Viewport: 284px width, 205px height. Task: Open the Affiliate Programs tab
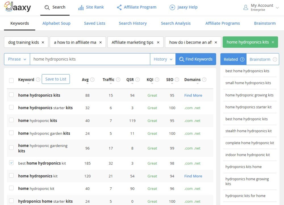pyautogui.click(x=223, y=23)
